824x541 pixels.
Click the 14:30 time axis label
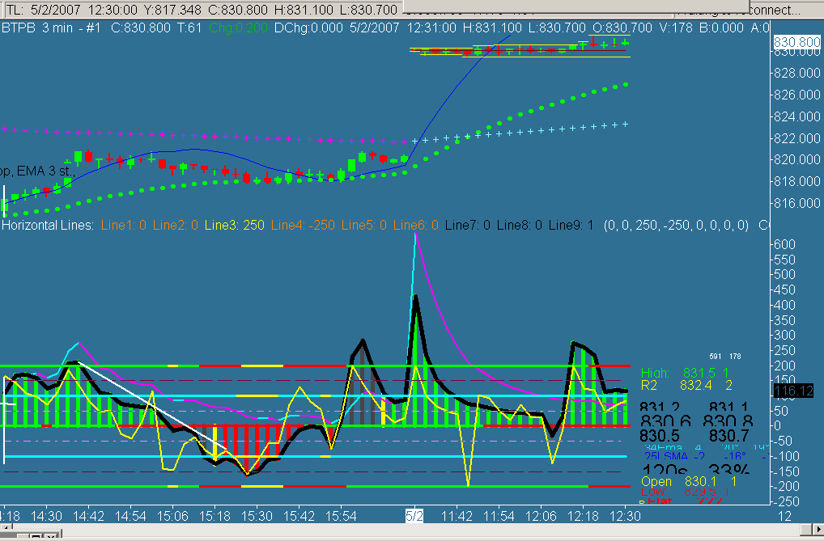[46, 516]
